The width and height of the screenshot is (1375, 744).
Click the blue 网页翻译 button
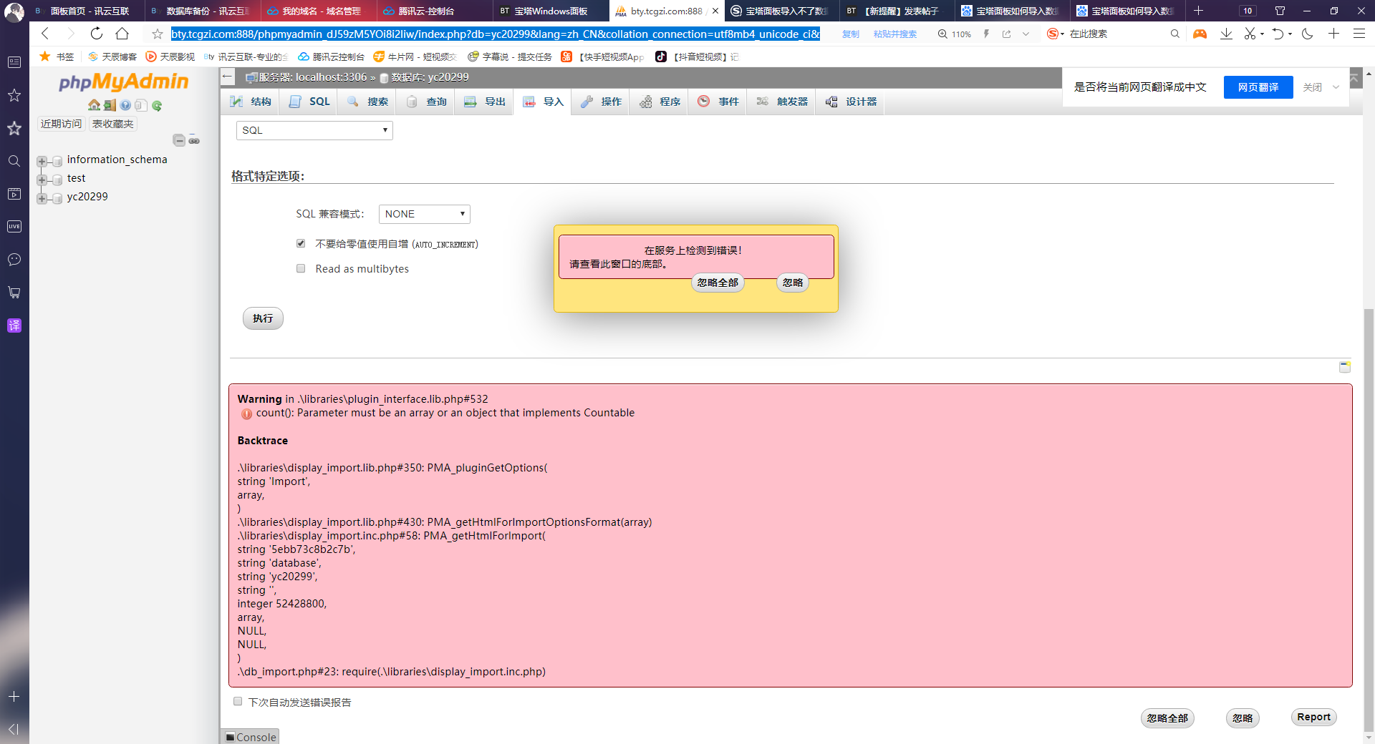[x=1258, y=87]
